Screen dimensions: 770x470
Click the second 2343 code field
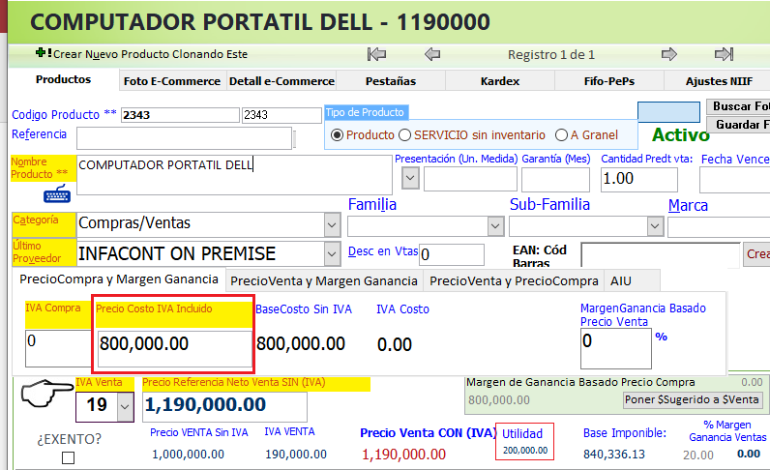click(281, 115)
